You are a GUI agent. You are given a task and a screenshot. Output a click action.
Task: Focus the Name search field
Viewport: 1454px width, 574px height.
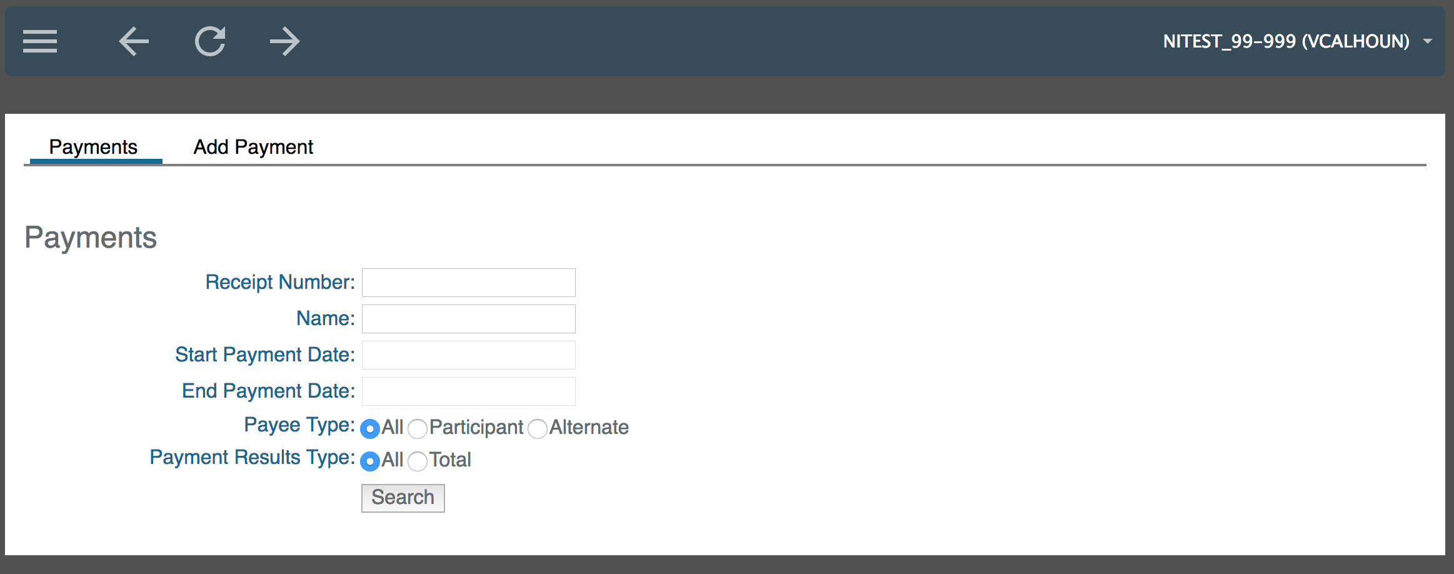[x=468, y=318]
